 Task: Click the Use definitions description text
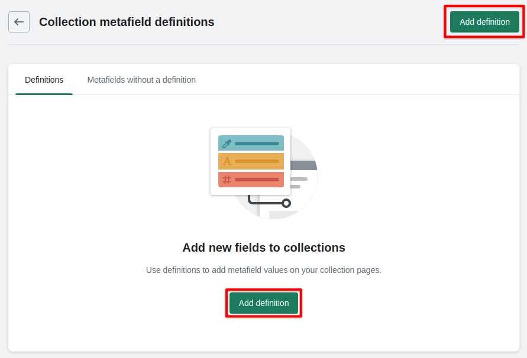(264, 270)
